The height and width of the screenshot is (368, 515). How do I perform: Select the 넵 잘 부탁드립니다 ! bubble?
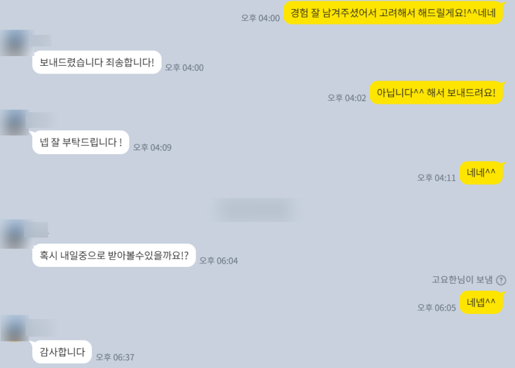tap(80, 142)
